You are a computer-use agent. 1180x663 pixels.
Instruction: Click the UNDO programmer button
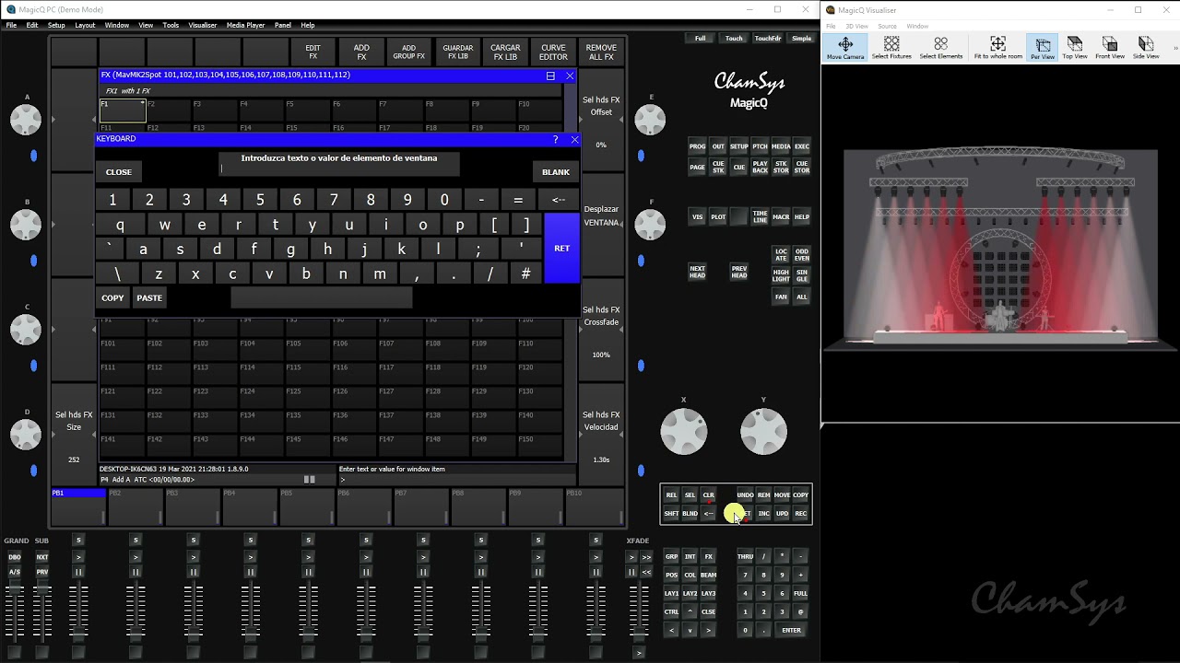tap(745, 495)
